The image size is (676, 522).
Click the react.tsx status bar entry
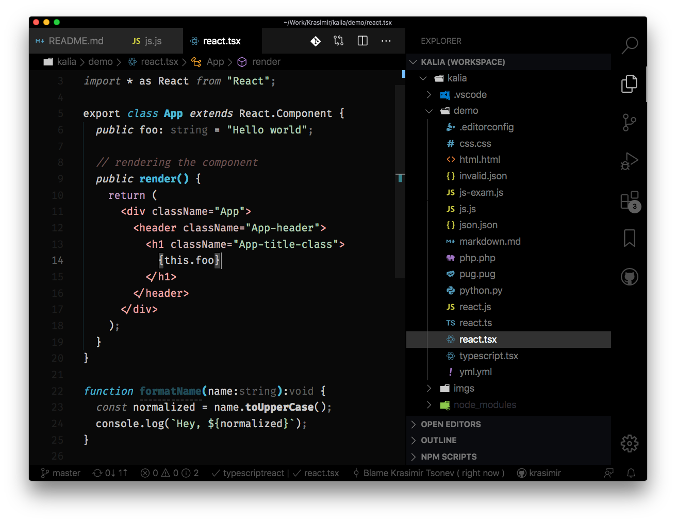click(x=316, y=473)
